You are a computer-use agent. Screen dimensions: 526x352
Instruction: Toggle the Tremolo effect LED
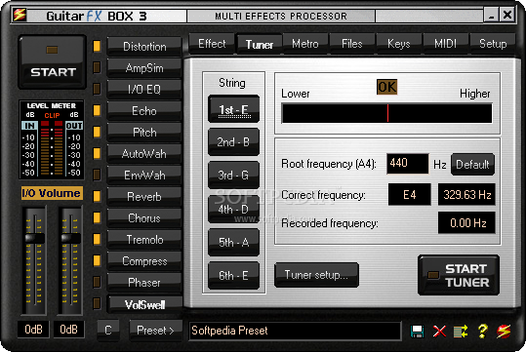point(97,239)
